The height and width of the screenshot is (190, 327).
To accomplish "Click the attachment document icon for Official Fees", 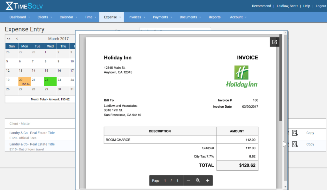I will pos(288,133).
